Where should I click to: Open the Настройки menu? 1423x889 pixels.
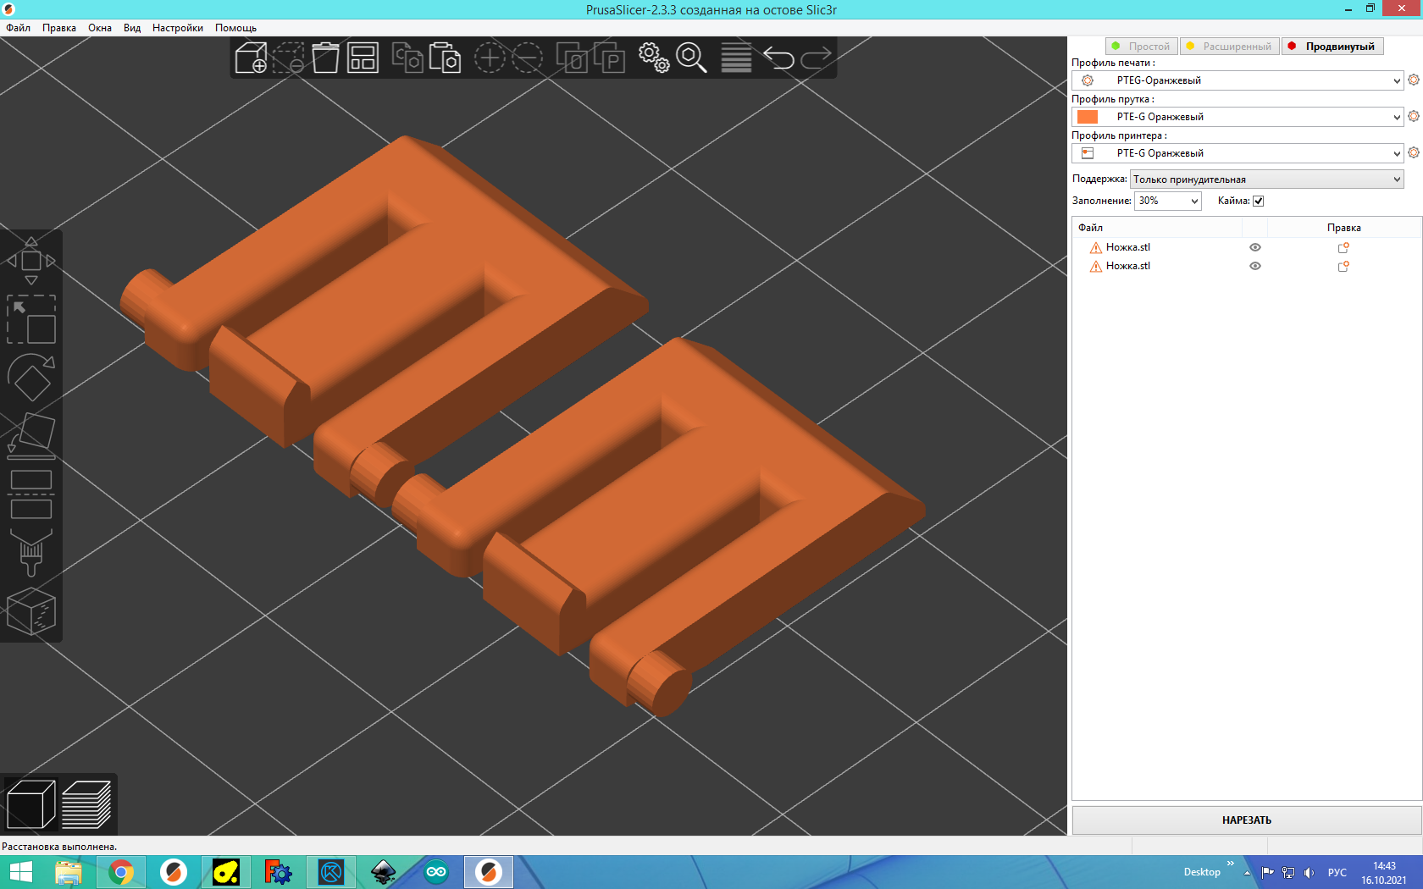(x=177, y=28)
